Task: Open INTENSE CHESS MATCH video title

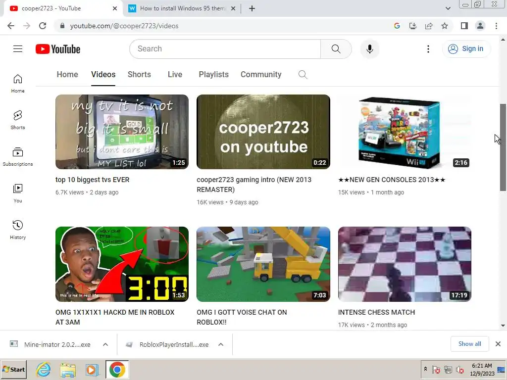Action: click(x=376, y=312)
